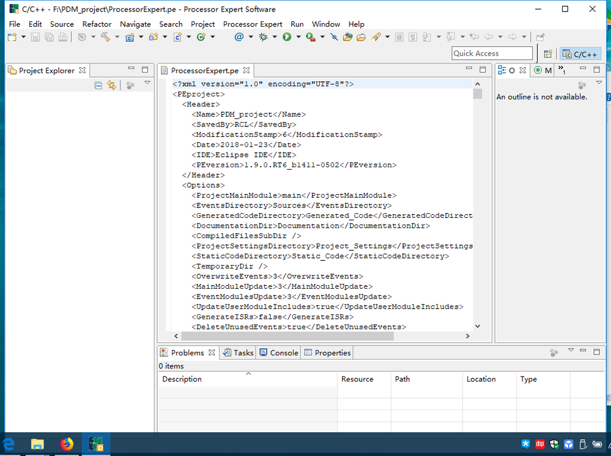Switch to the Properties tab
Screen dimensions: 611x456
tap(327, 352)
